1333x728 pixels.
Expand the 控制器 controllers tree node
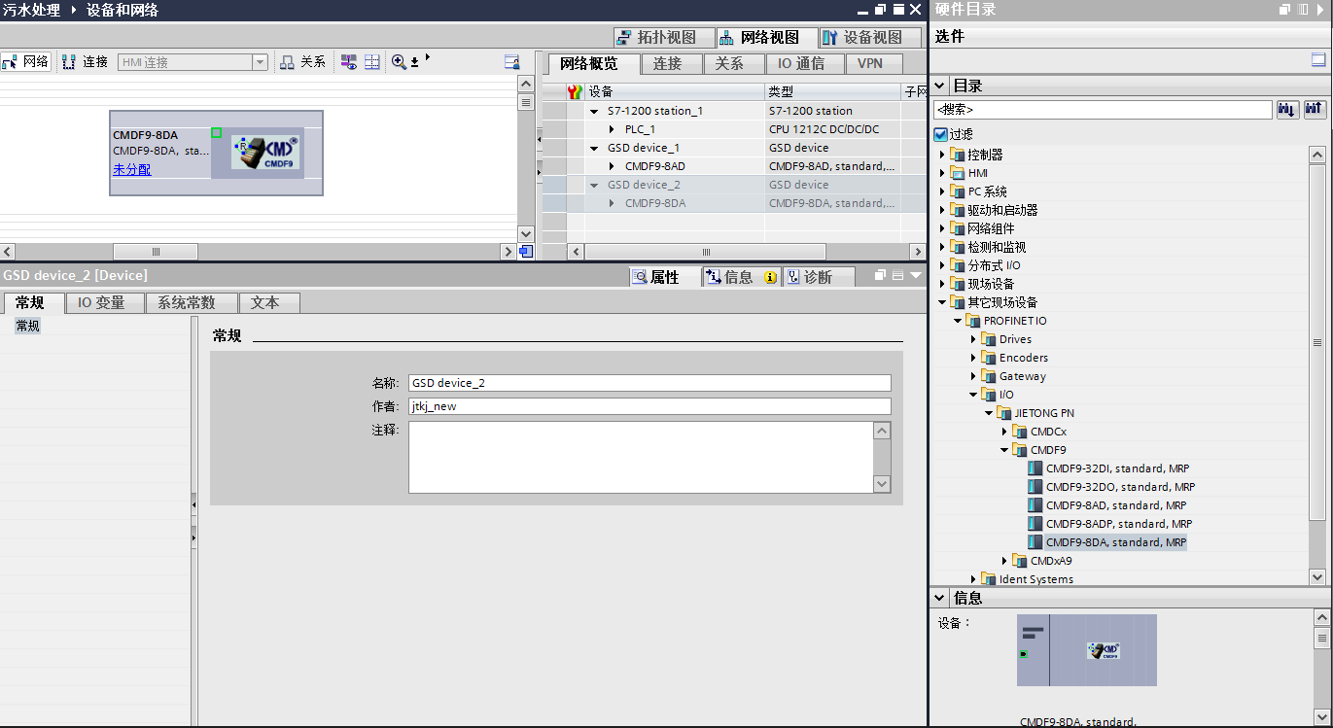point(941,155)
